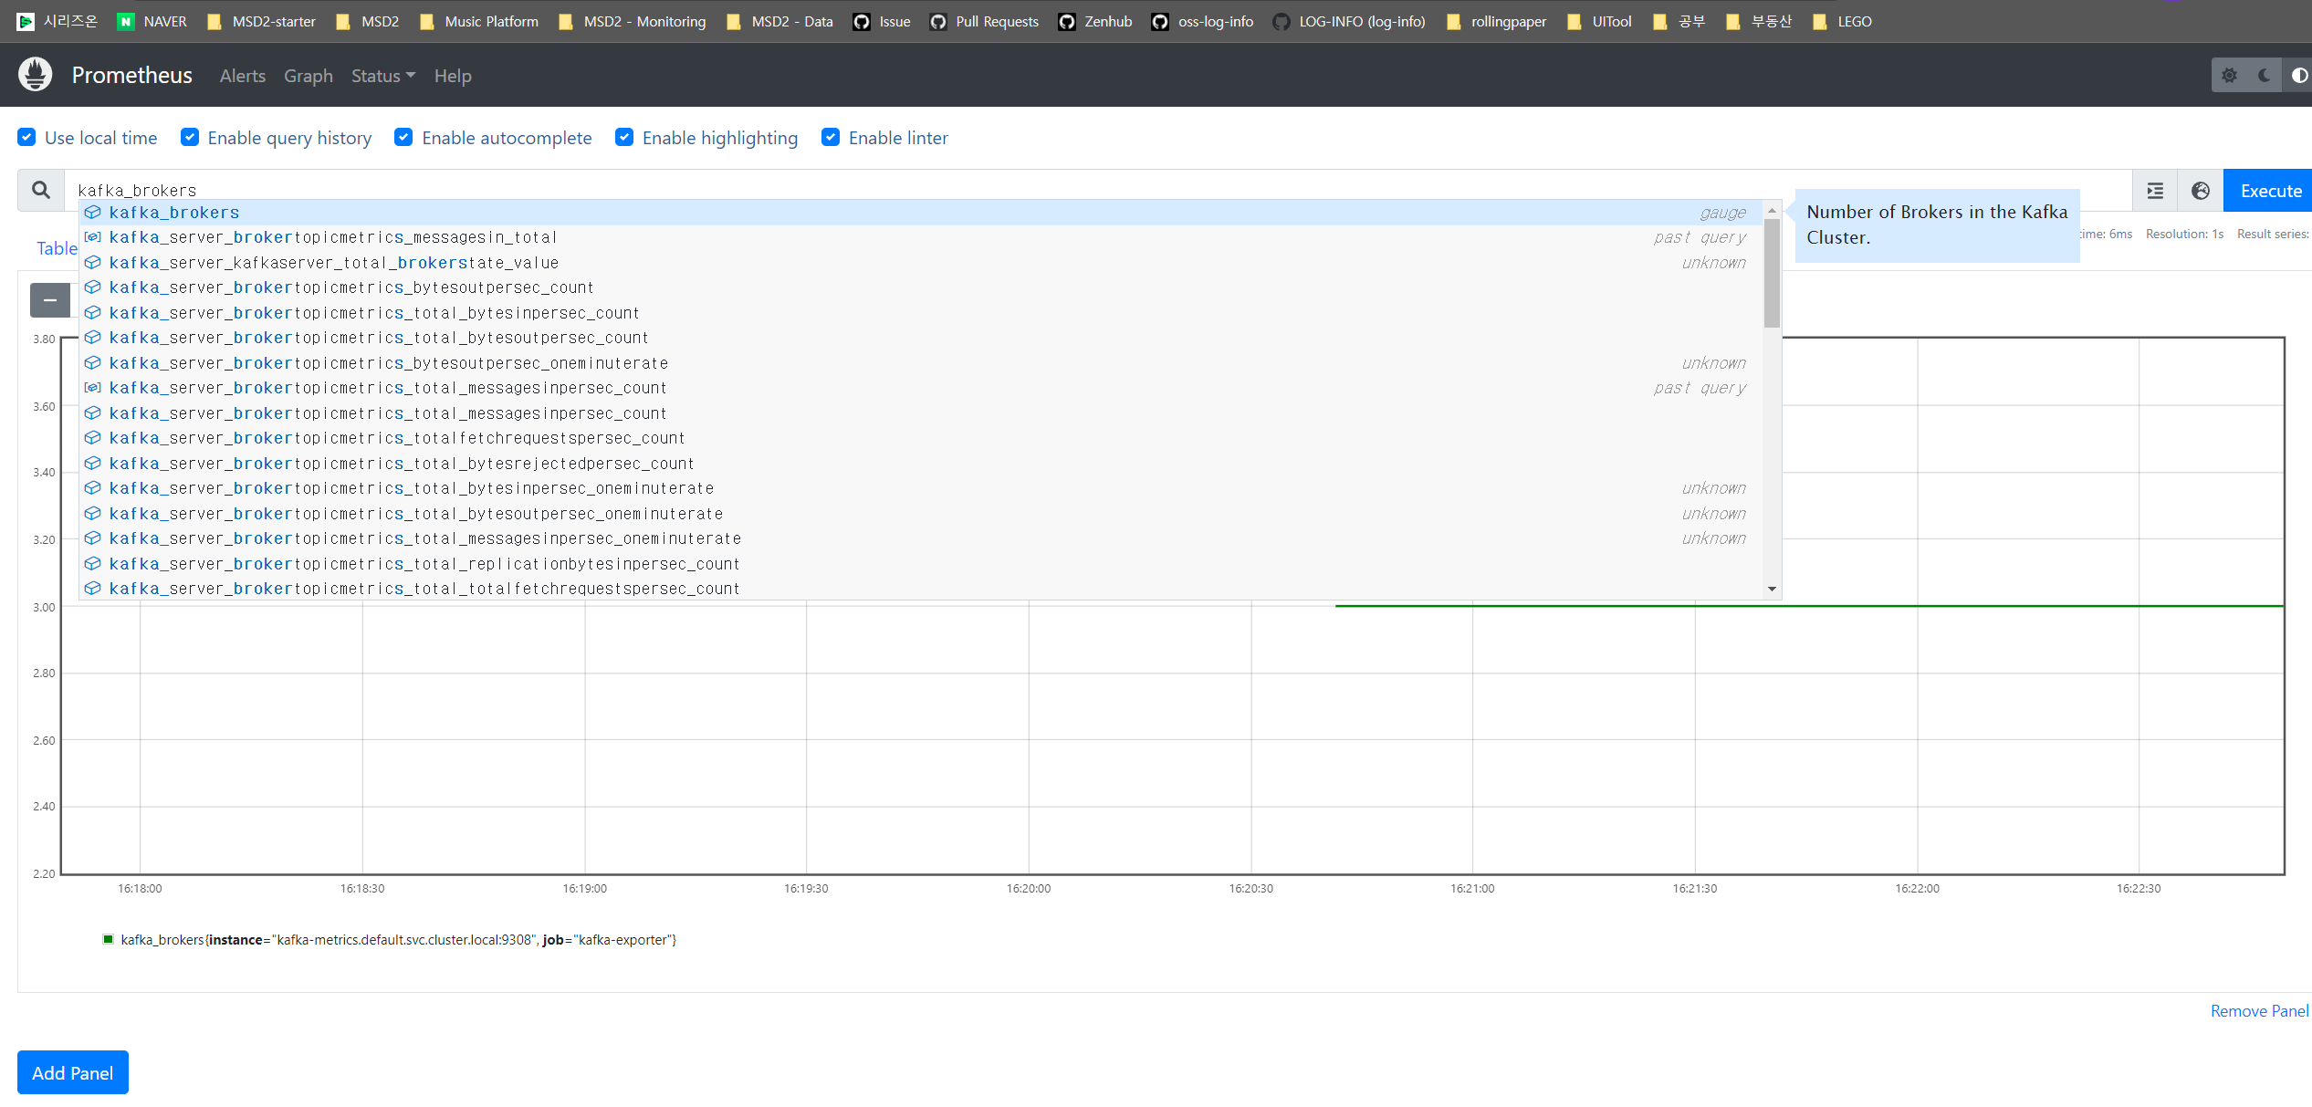This screenshot has width=2312, height=1107.
Task: Switch to the dark theme via the moon icon
Action: pos(2265,76)
